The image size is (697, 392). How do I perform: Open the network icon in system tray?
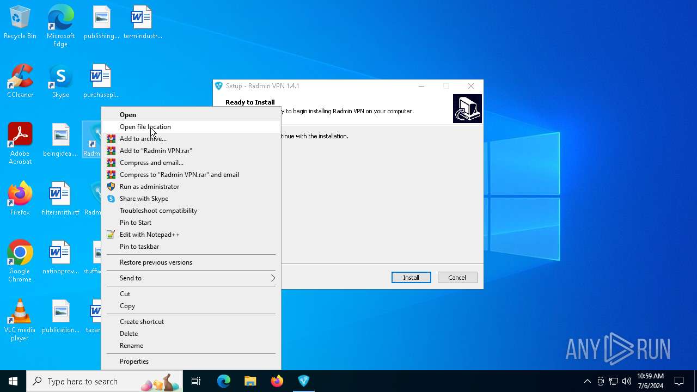click(614, 381)
